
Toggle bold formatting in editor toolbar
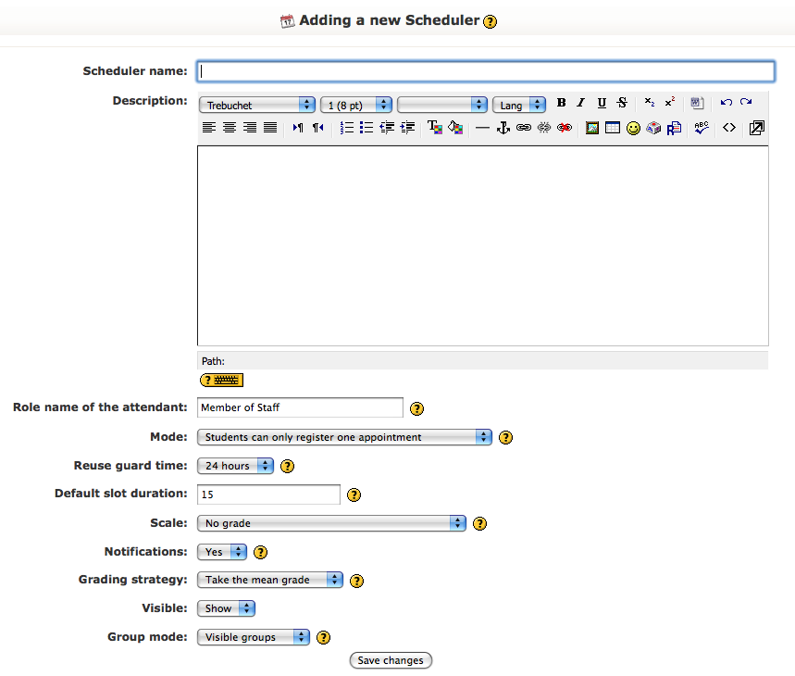pyautogui.click(x=561, y=103)
